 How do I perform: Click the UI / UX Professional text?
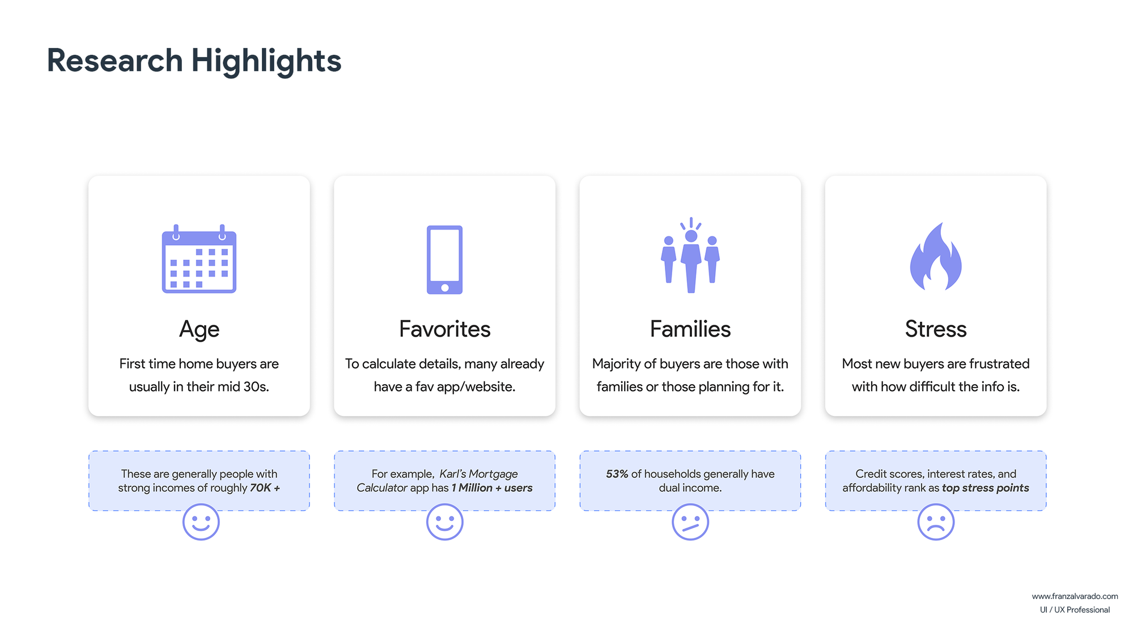click(x=1075, y=610)
